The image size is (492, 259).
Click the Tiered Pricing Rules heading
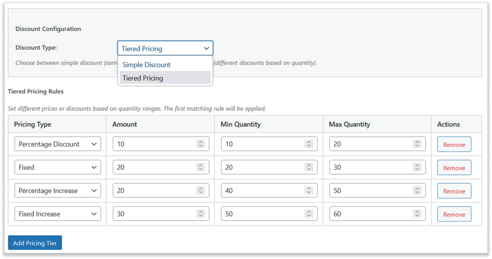click(36, 92)
